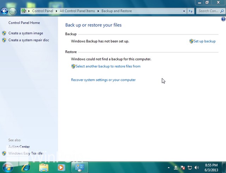The image size is (226, 173).
Task: Minimize the Backup and Restore window
Action: point(200,2)
